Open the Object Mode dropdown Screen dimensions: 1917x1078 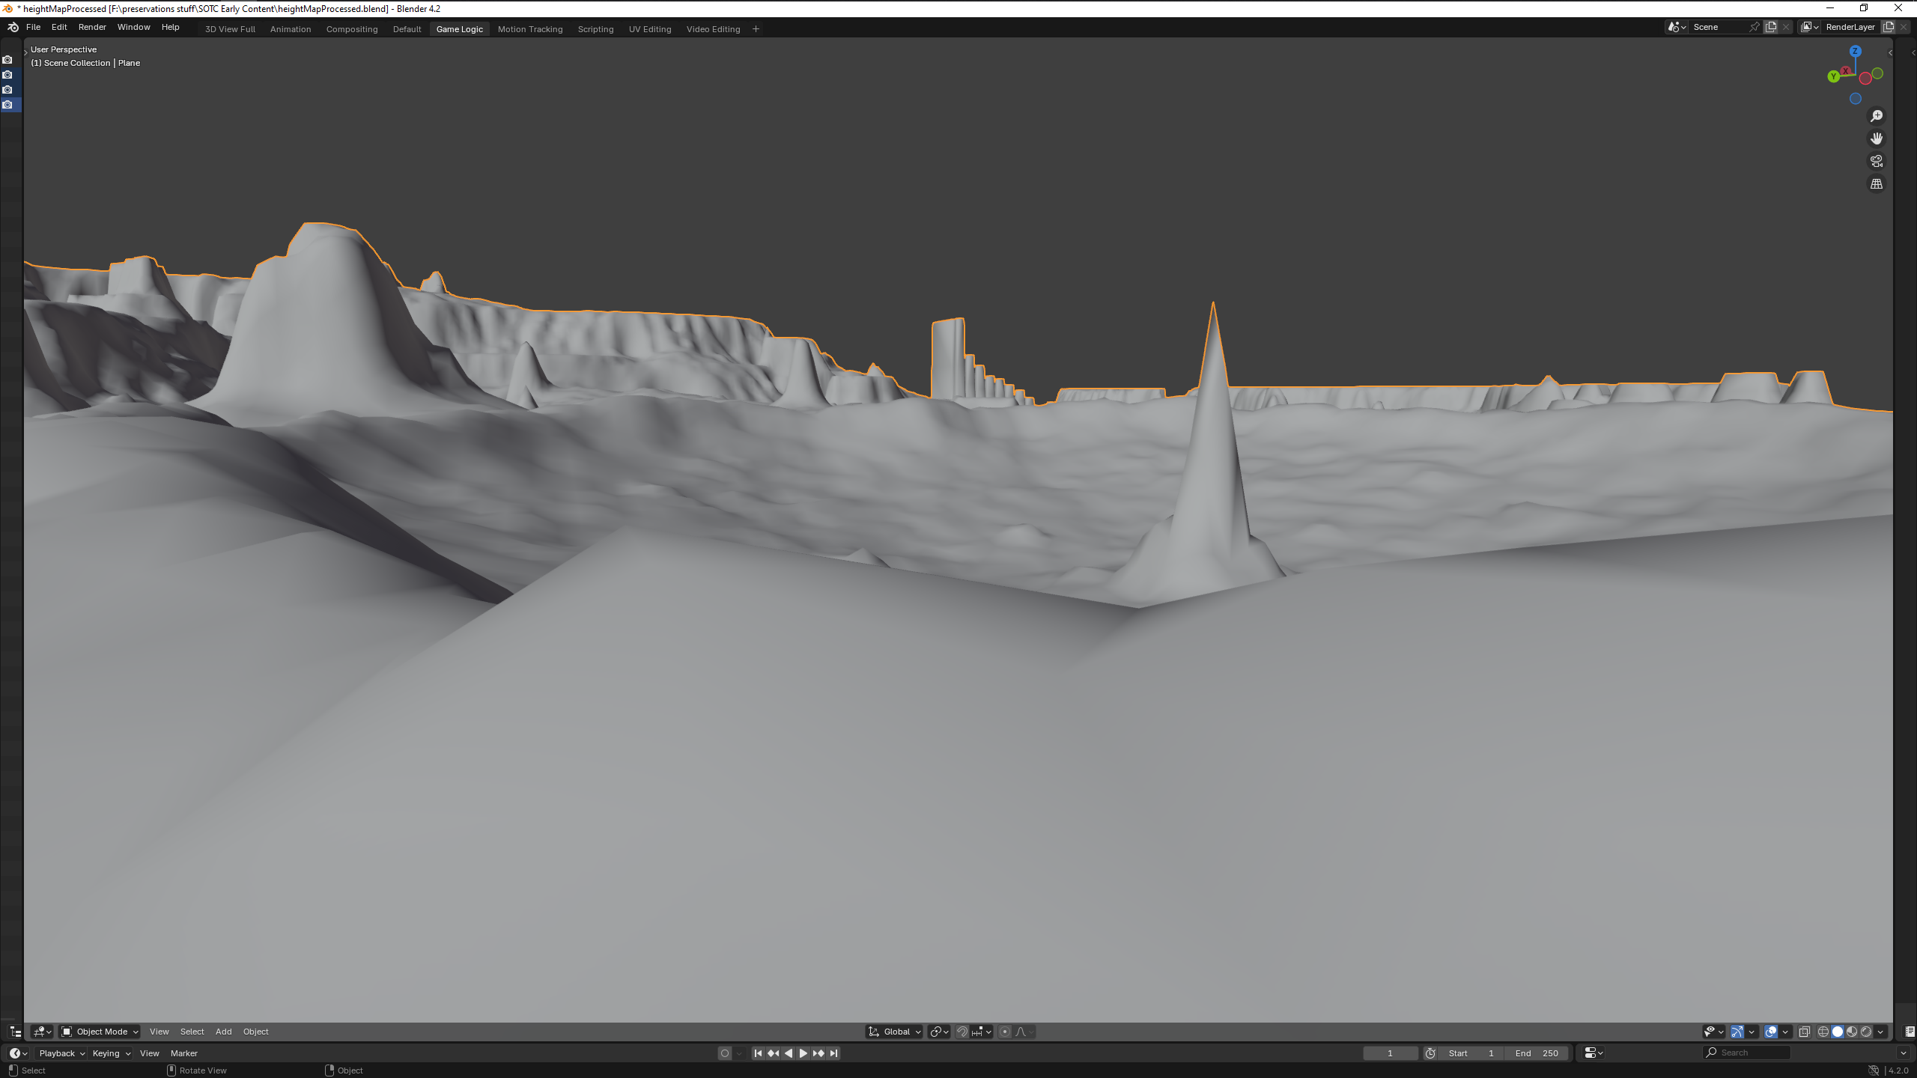[100, 1032]
